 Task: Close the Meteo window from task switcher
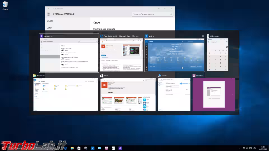203,36
